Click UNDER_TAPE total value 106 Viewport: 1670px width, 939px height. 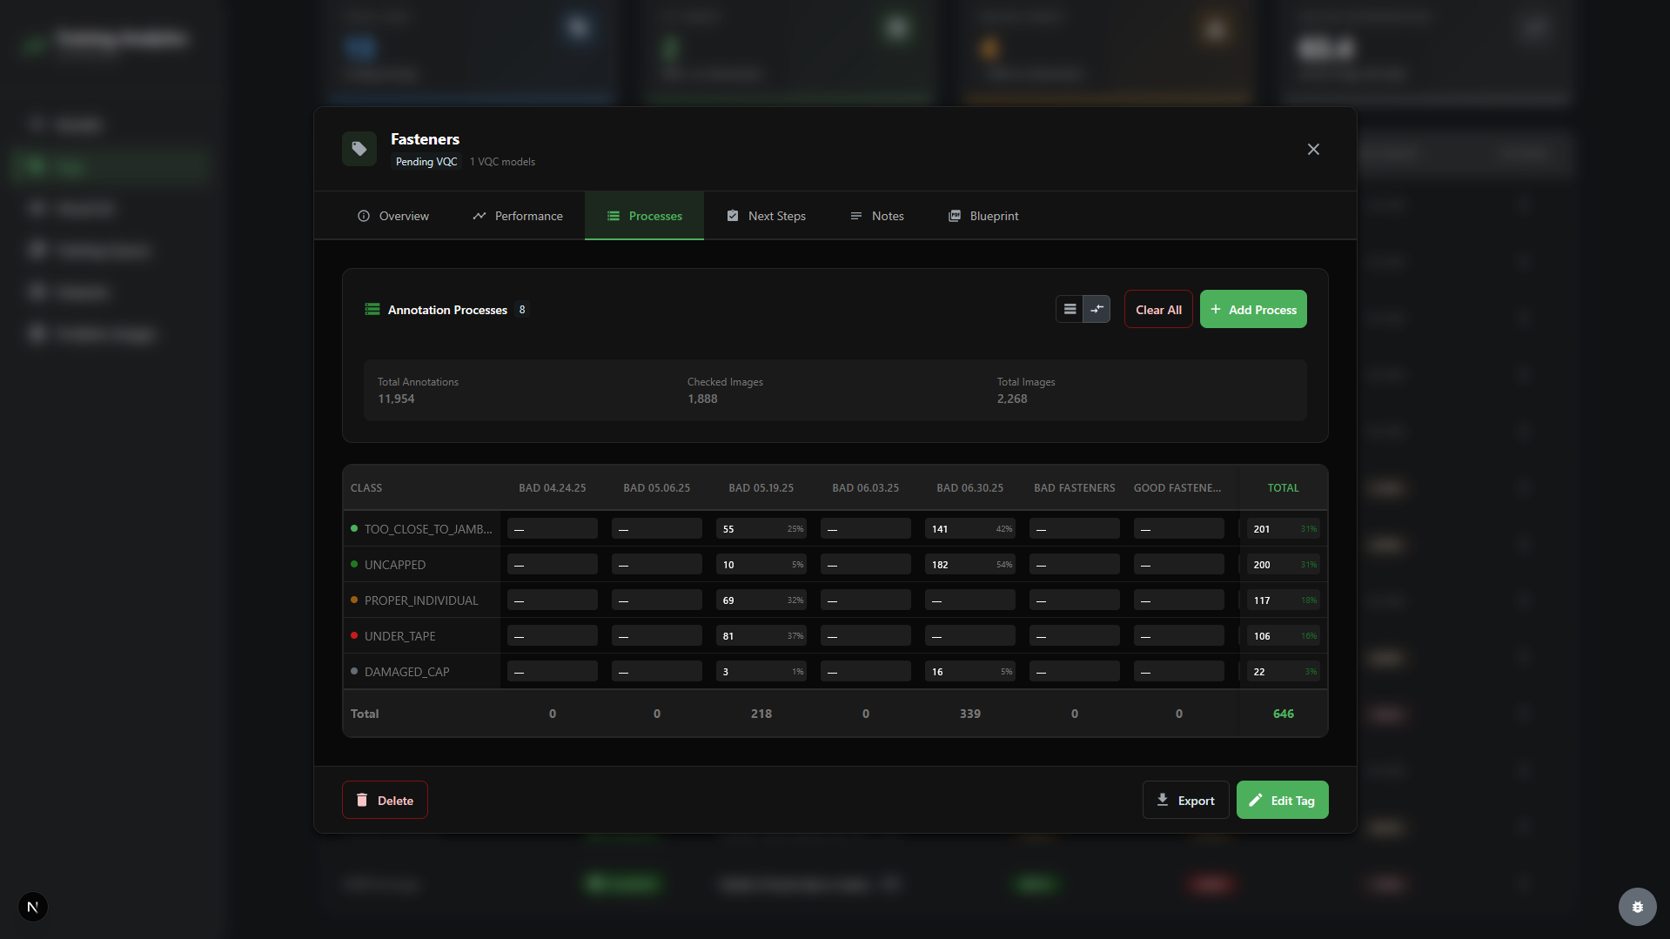click(1284, 635)
